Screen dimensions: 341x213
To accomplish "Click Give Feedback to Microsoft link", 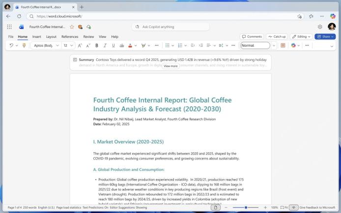I will [x=317, y=208].
